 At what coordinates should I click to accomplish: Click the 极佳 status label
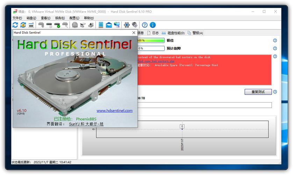170,40
